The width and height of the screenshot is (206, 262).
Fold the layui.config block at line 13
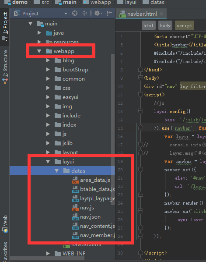(140, 111)
